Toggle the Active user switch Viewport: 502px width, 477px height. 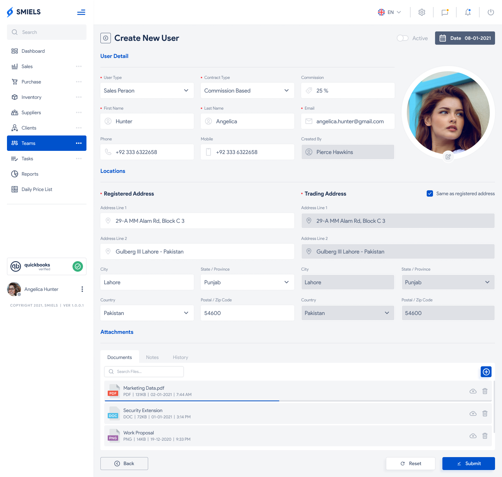pyautogui.click(x=403, y=38)
